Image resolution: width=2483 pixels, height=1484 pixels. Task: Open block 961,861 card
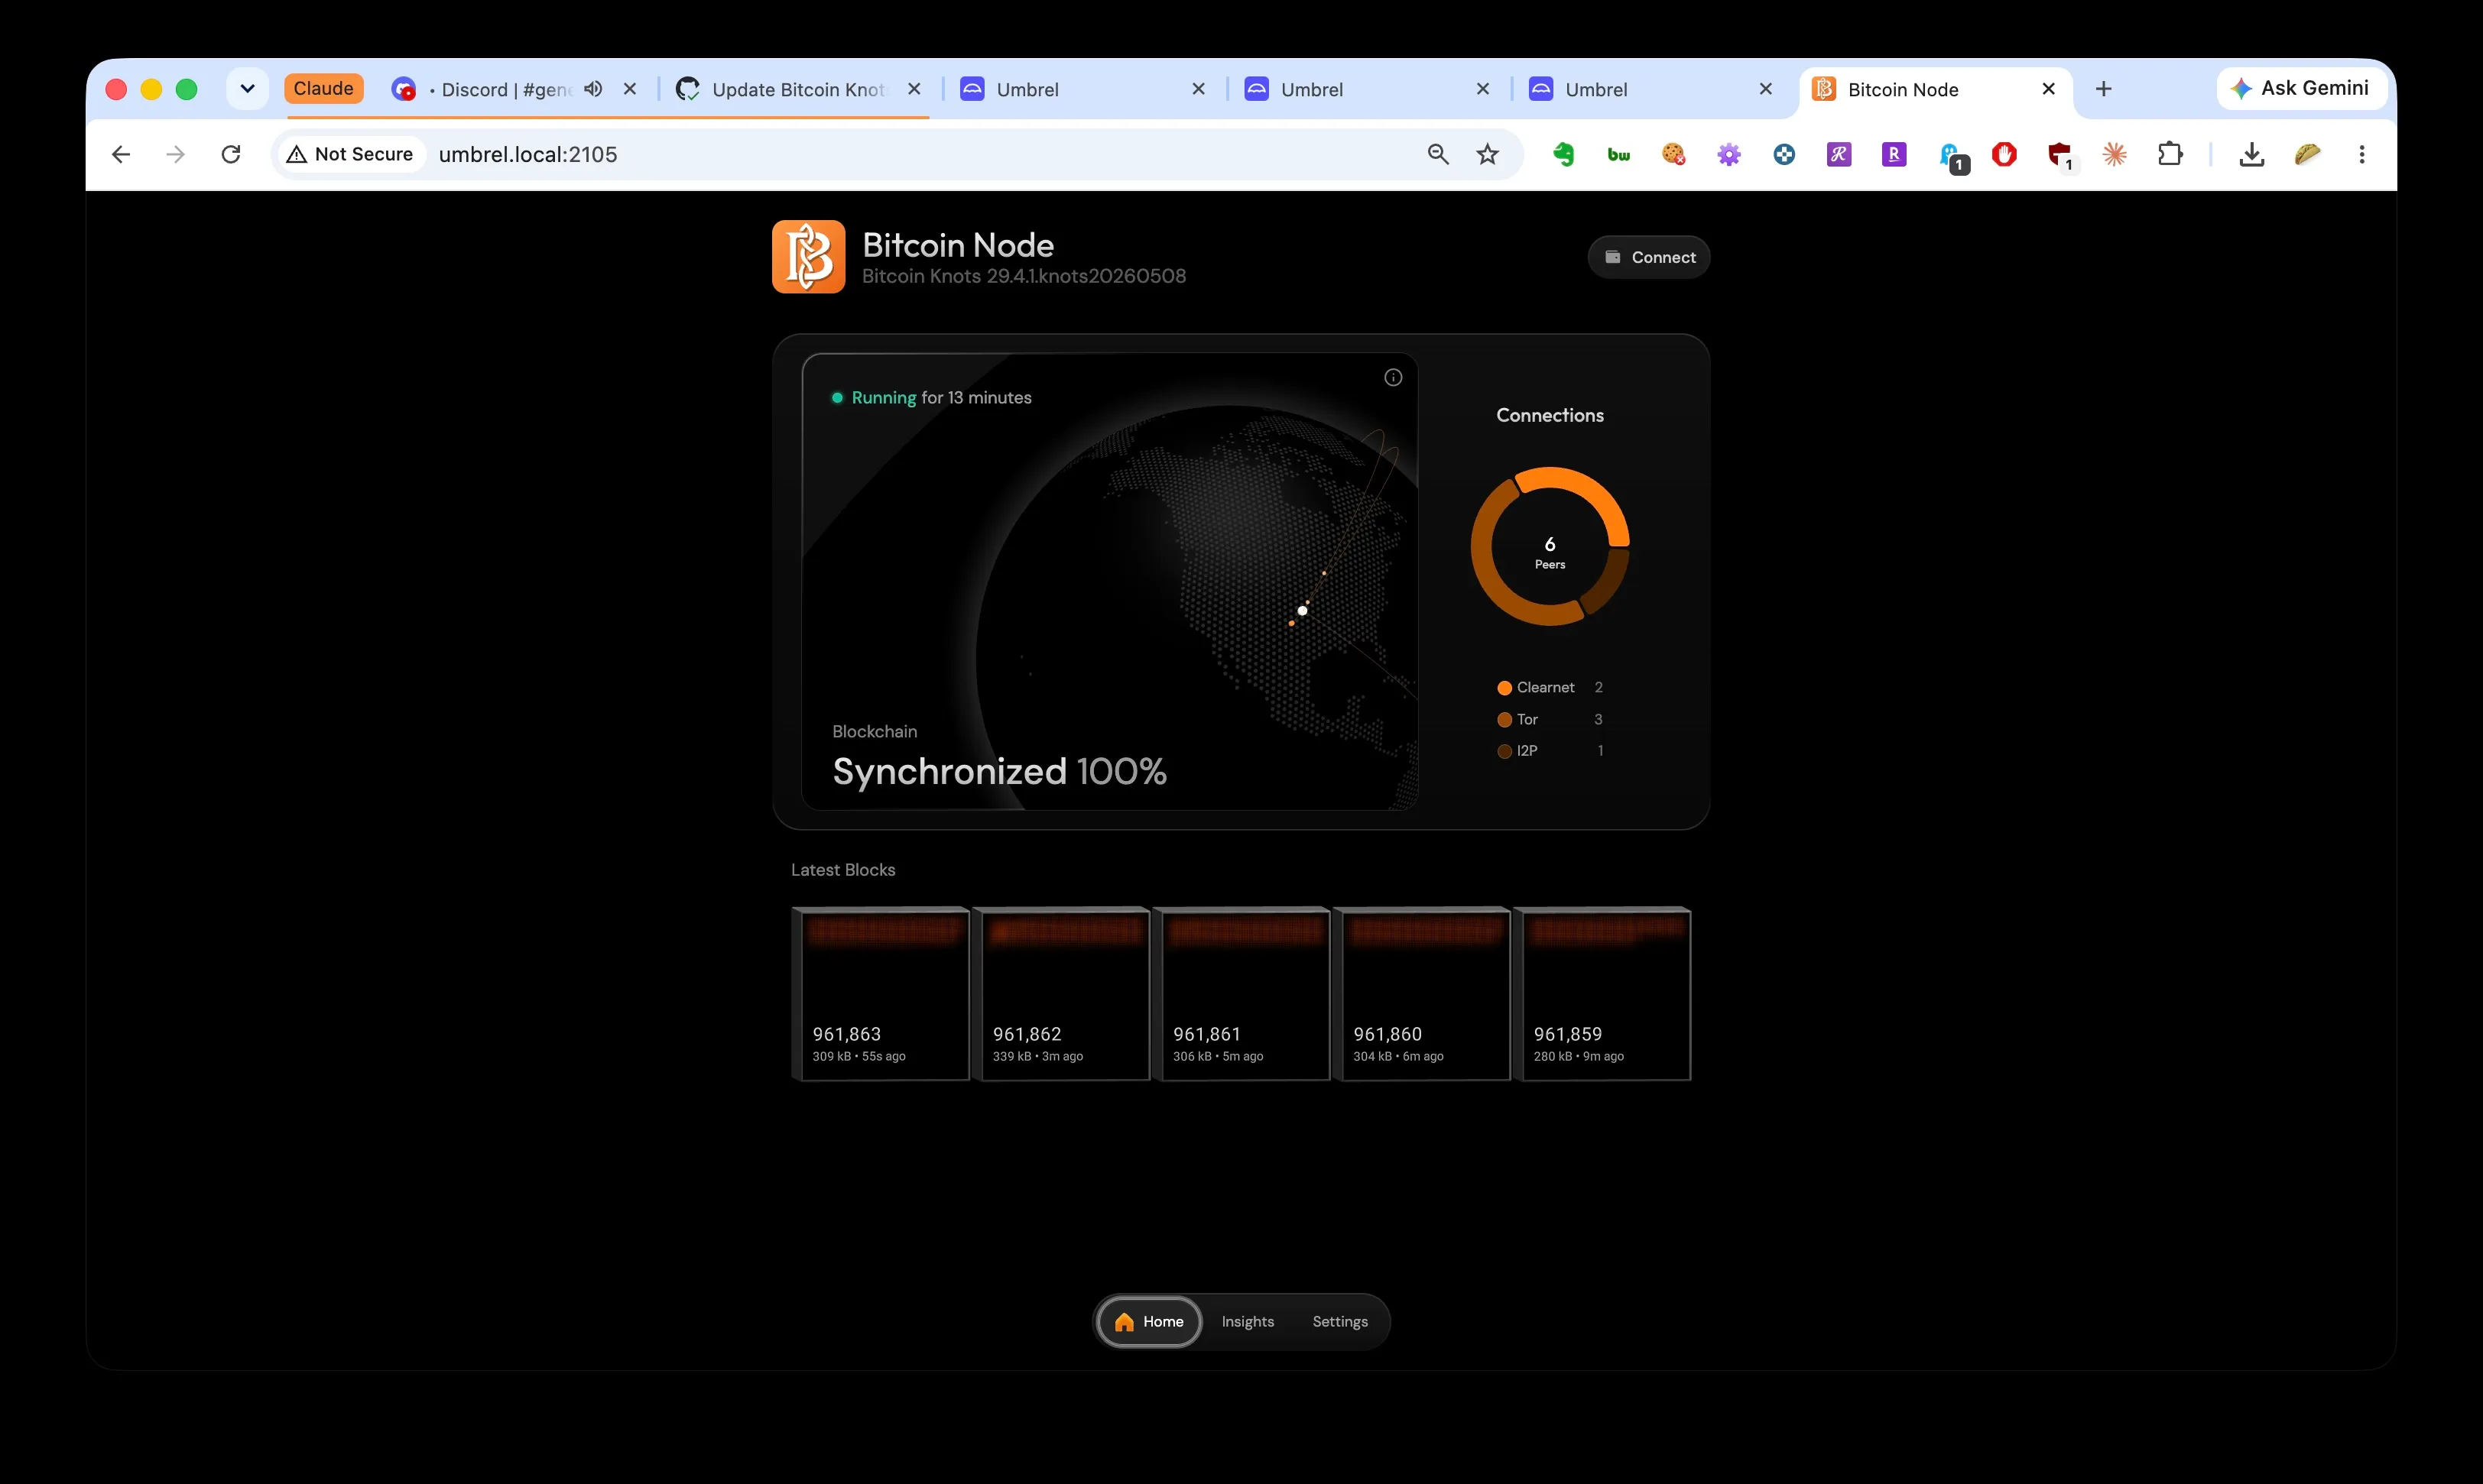click(x=1241, y=994)
